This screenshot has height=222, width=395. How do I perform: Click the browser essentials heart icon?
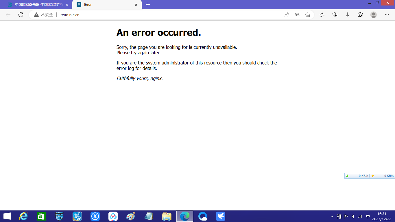(360, 15)
